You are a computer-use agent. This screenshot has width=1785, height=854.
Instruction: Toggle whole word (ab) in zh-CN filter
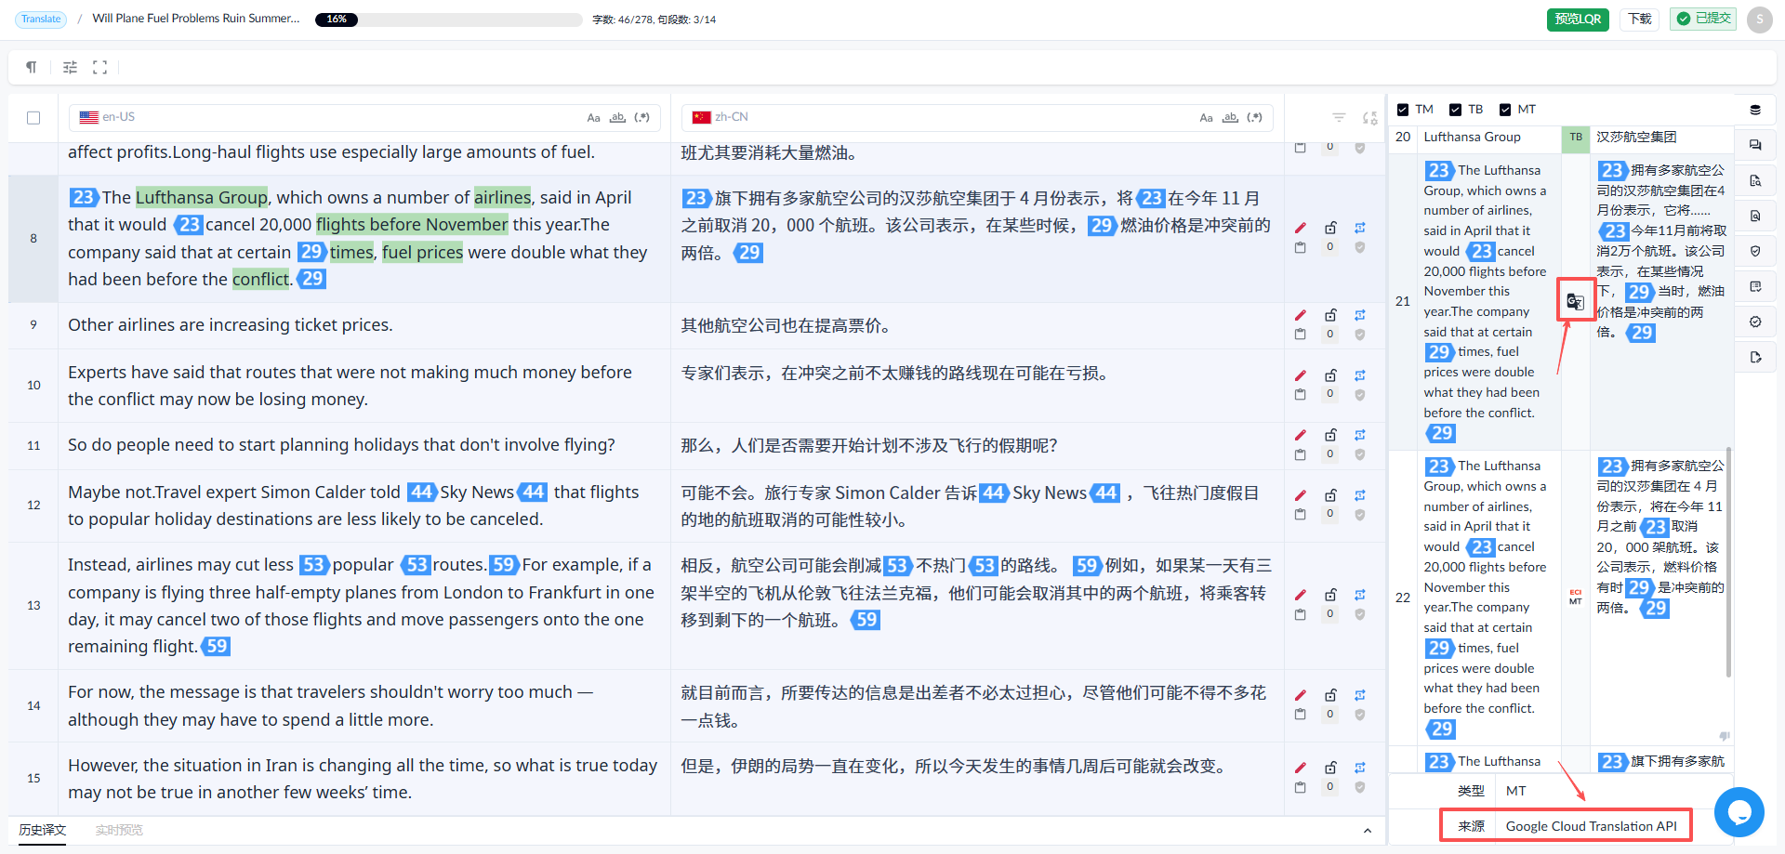tap(1230, 118)
